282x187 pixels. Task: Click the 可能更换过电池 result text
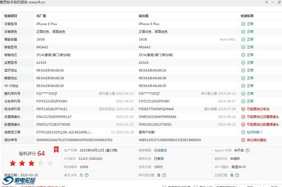[x=258, y=109]
